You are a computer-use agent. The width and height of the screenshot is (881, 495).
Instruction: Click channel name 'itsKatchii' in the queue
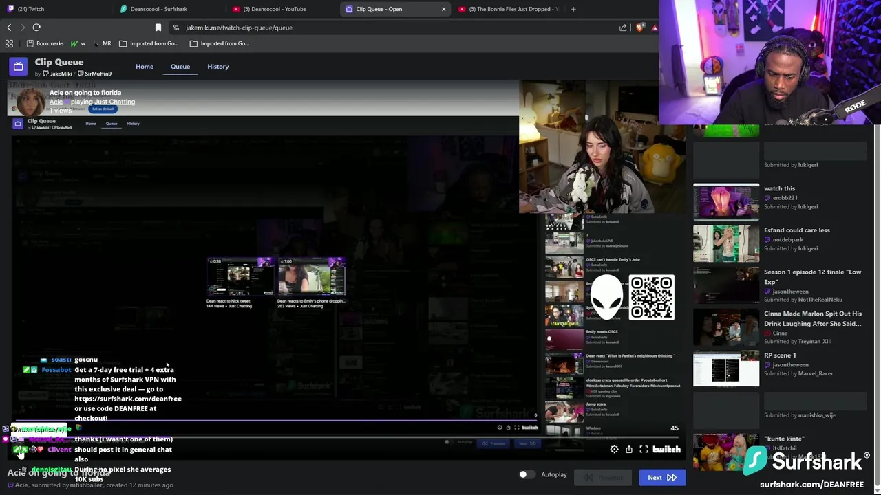[x=785, y=448]
